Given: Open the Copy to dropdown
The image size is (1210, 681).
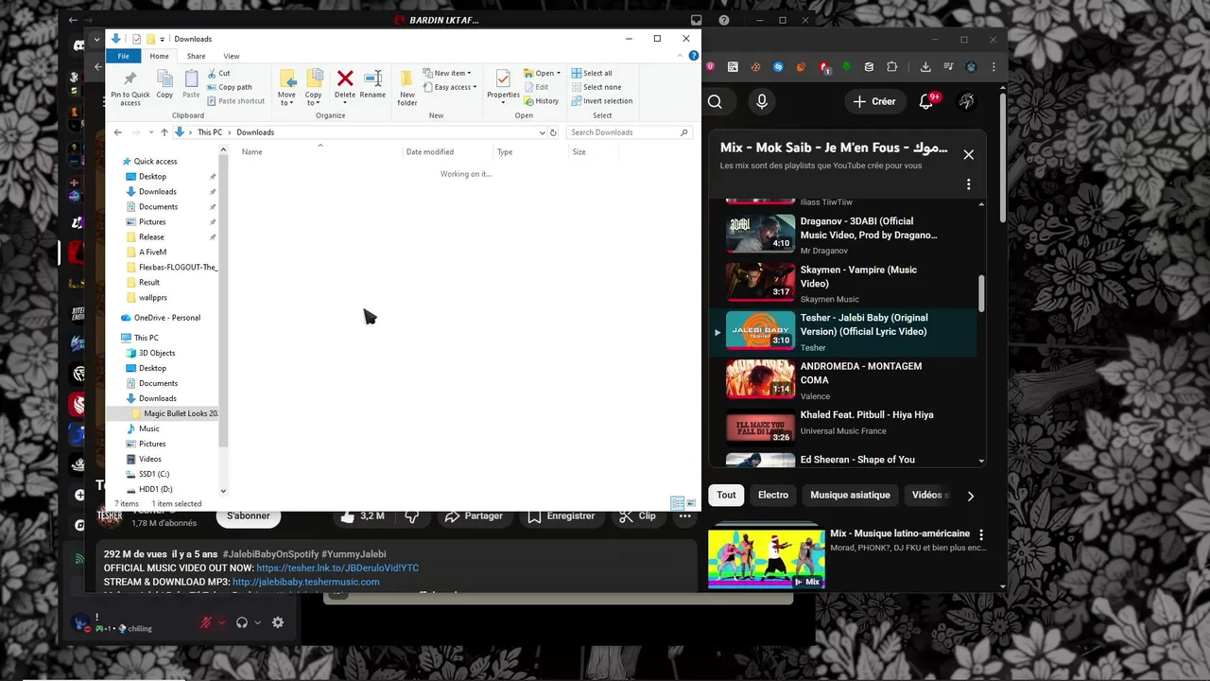Looking at the screenshot, I should tap(314, 85).
